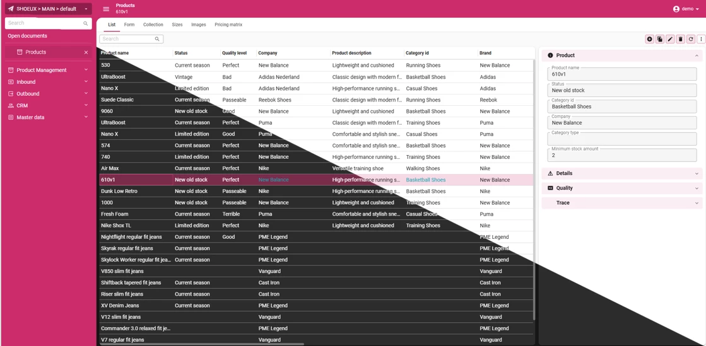Toggle the hamburger navigation menu
Viewport: 706px width, 346px height.
(106, 9)
